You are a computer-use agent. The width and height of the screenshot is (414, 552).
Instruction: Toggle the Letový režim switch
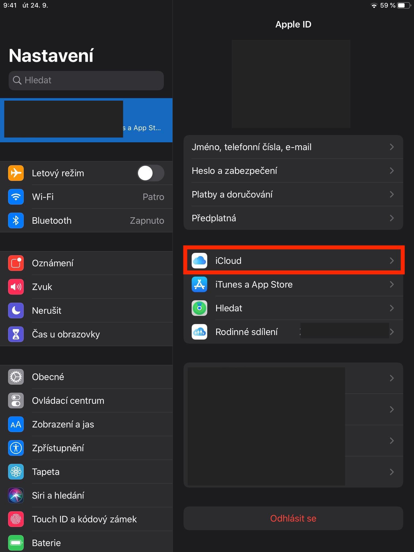[151, 173]
